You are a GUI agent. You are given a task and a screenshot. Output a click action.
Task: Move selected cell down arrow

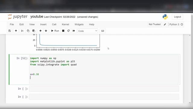pyautogui.click(x=46, y=31)
